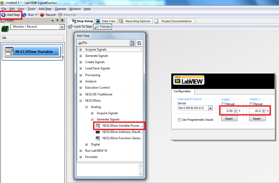Screen dimensions: 279x183
Task: Enable Use Programmatic Inputs checkbox
Action: click(180, 120)
